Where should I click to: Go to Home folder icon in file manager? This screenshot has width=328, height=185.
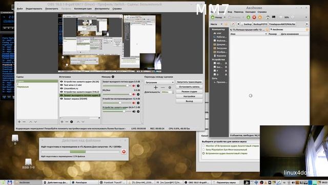(x=268, y=17)
